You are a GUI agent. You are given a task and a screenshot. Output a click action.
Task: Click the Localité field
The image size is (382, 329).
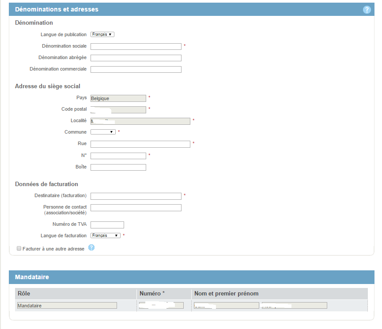140,121
